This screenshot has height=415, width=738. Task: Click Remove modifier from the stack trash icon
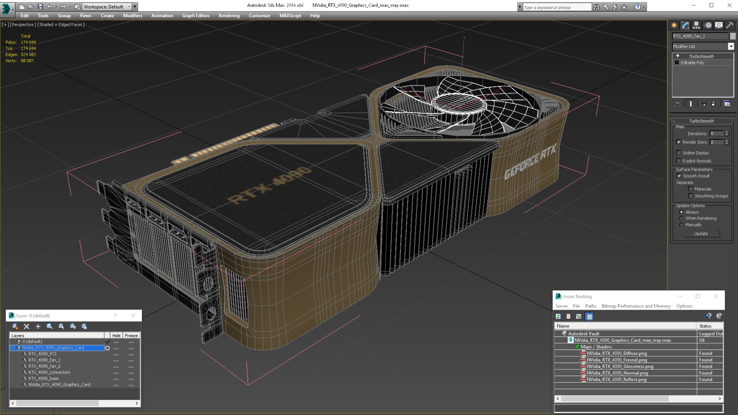713,104
